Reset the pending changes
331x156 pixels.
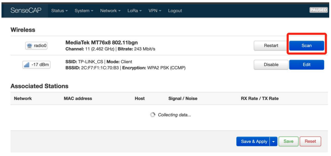pyautogui.click(x=310, y=142)
